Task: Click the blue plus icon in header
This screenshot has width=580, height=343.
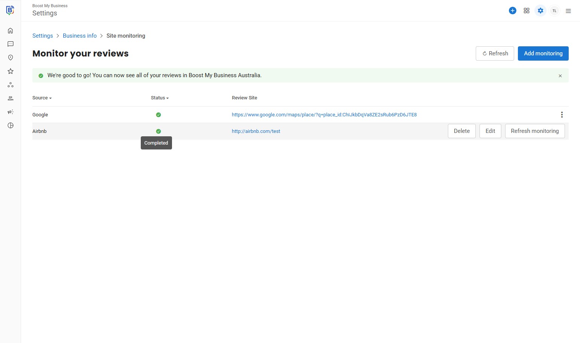Action: (512, 11)
